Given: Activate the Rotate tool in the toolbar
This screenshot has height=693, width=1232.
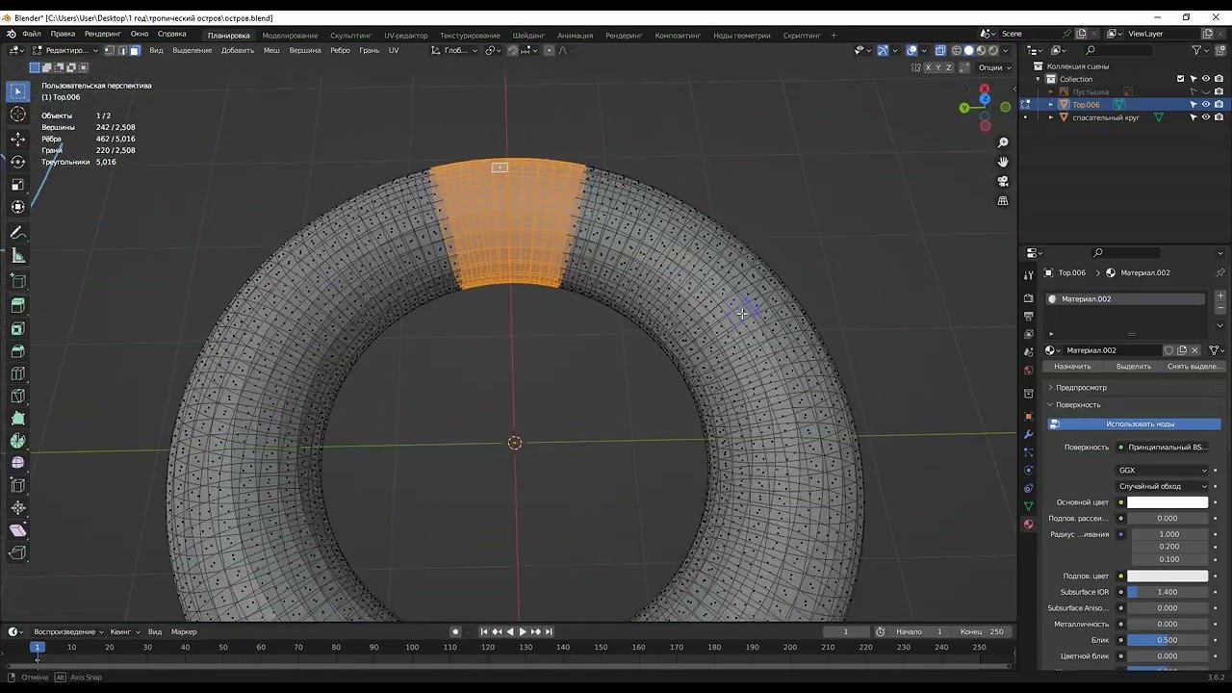Looking at the screenshot, I should coord(17,162).
